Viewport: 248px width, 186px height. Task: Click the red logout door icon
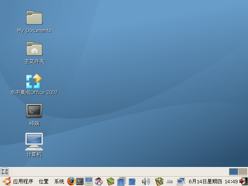(x=243, y=181)
